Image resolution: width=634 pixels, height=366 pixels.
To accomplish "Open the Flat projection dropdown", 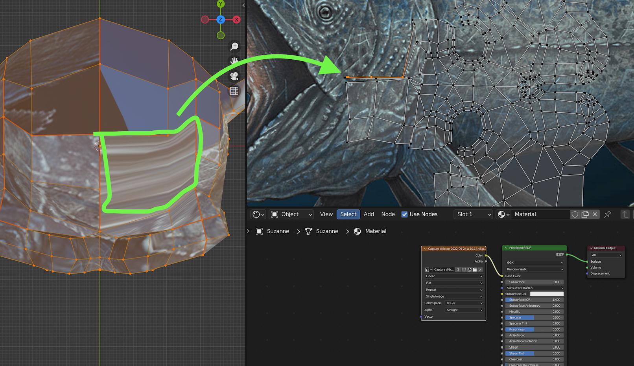I will [454, 283].
